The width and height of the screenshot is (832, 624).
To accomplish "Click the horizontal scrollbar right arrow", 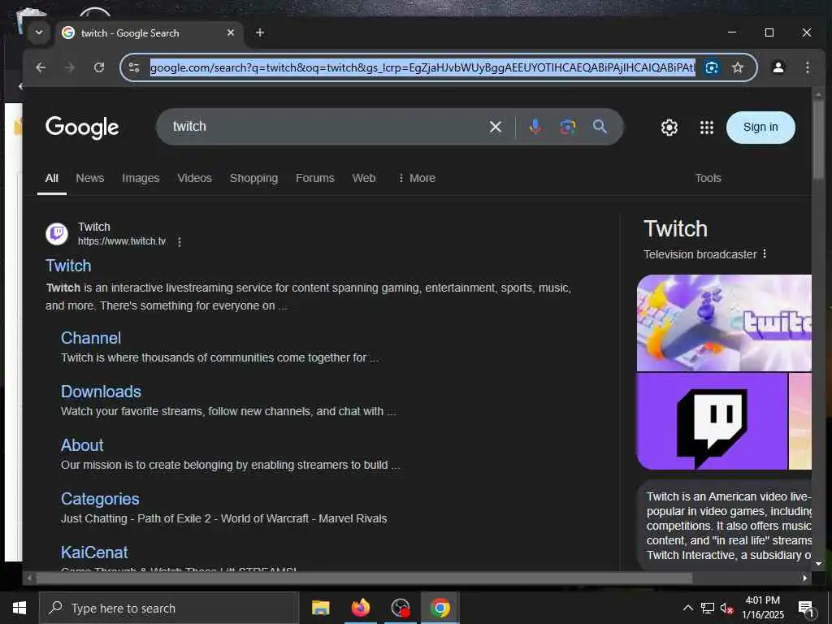I will (805, 578).
